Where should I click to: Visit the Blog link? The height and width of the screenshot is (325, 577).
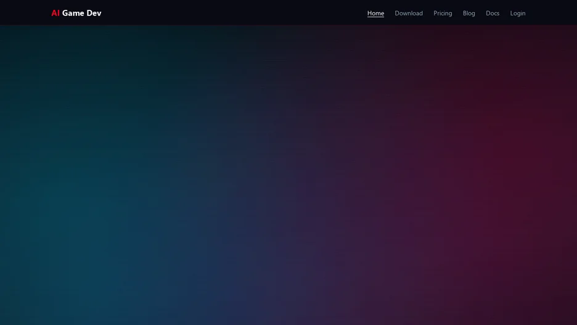pyautogui.click(x=469, y=13)
